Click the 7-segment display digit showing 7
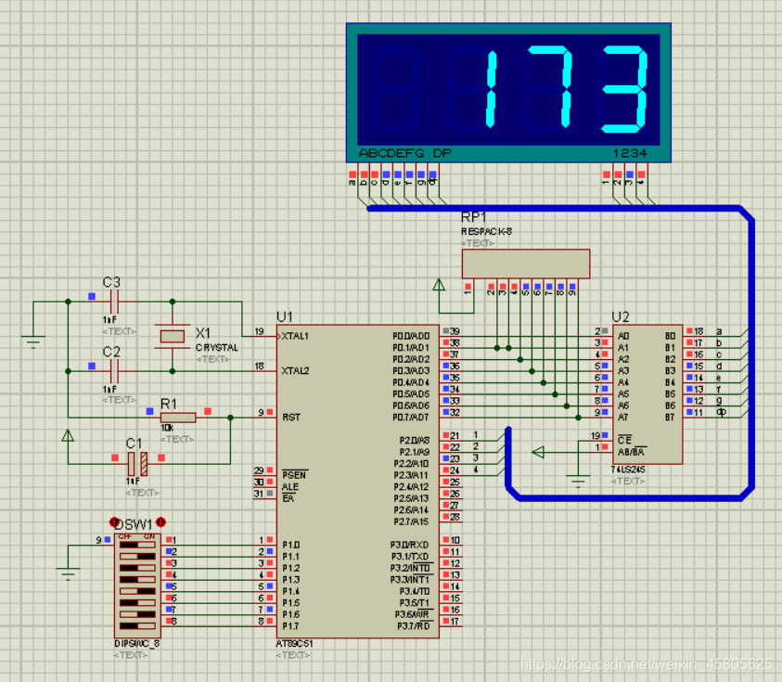Image resolution: width=782 pixels, height=682 pixels. point(548,87)
